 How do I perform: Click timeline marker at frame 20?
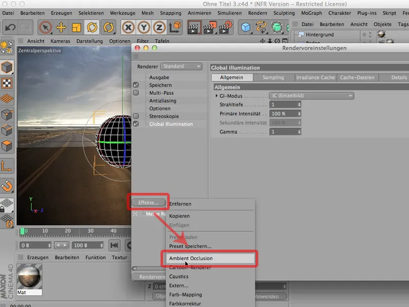point(68,231)
